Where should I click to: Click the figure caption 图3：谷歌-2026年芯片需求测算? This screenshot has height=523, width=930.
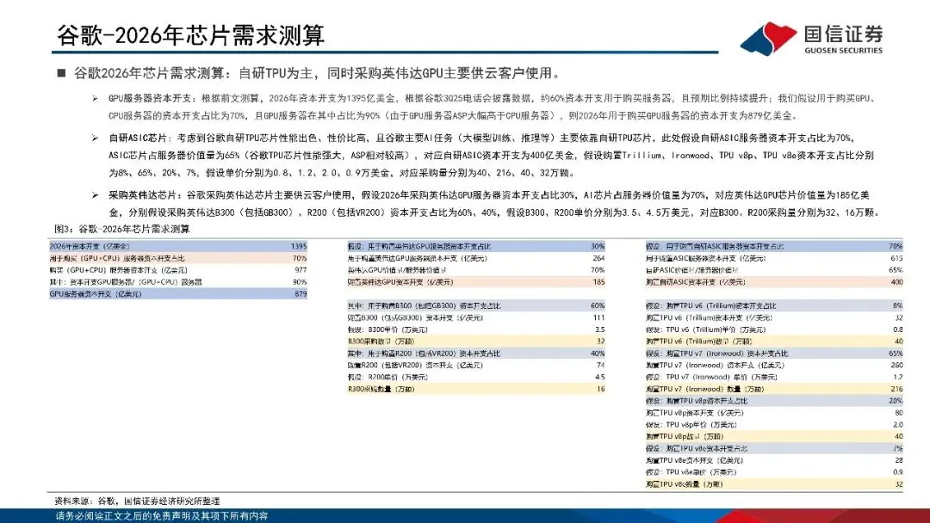(121, 229)
